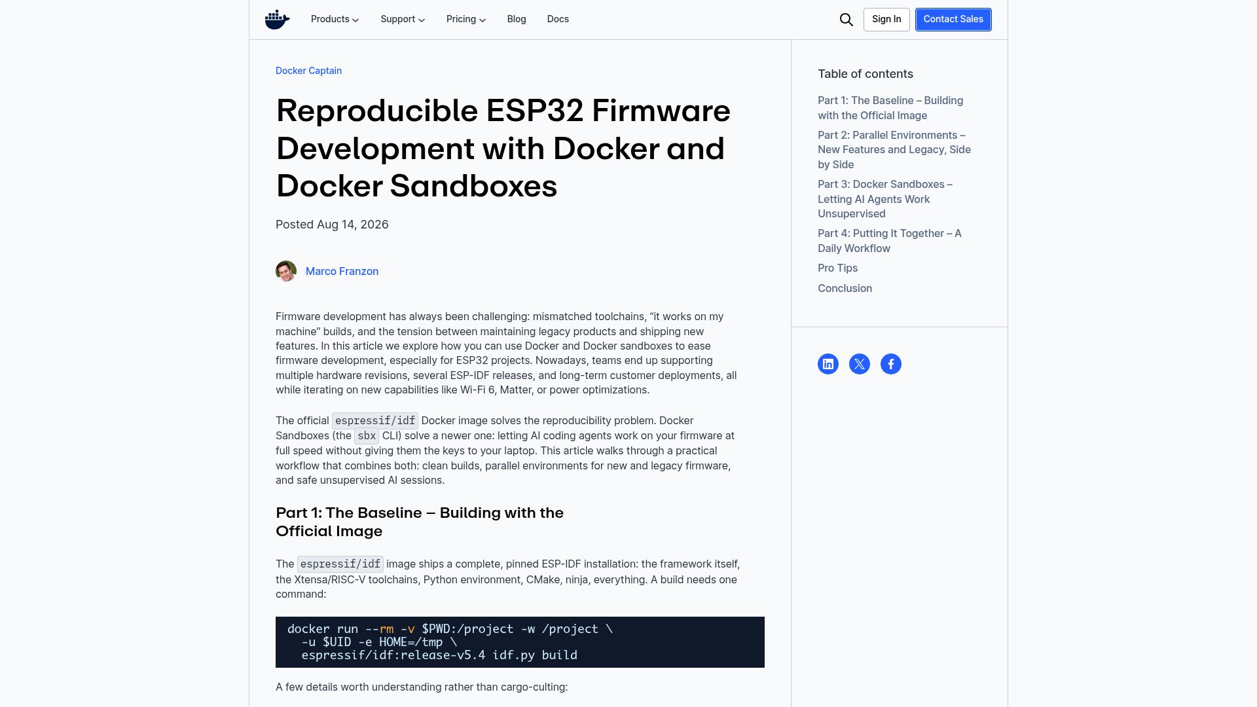
Task: Click the sbx inline code
Action: 367,436
